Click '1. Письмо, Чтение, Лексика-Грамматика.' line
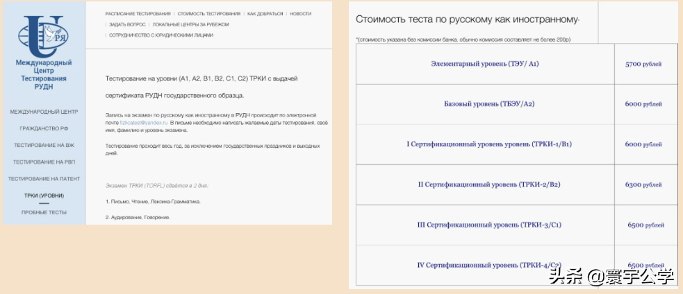This screenshot has width=683, height=294. pyautogui.click(x=153, y=202)
